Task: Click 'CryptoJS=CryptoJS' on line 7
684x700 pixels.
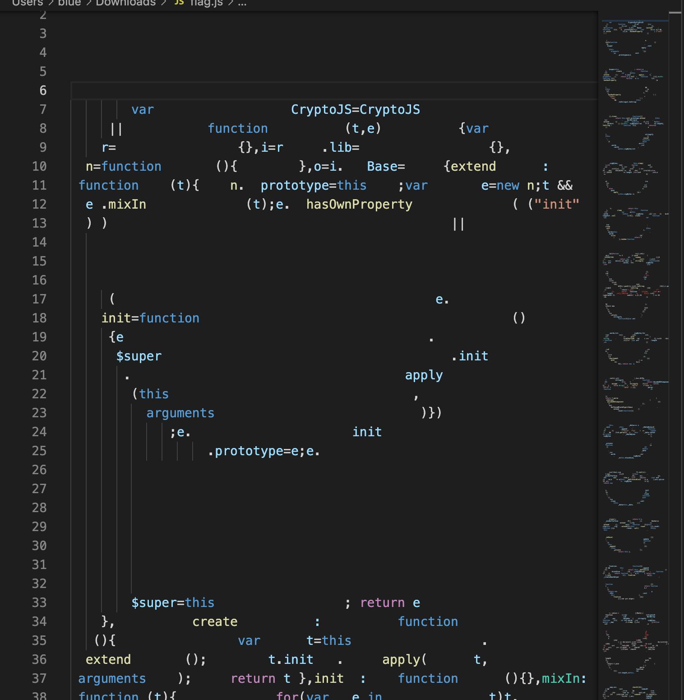Action: 356,110
